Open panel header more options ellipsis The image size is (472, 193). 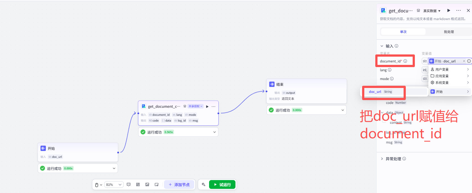[459, 10]
